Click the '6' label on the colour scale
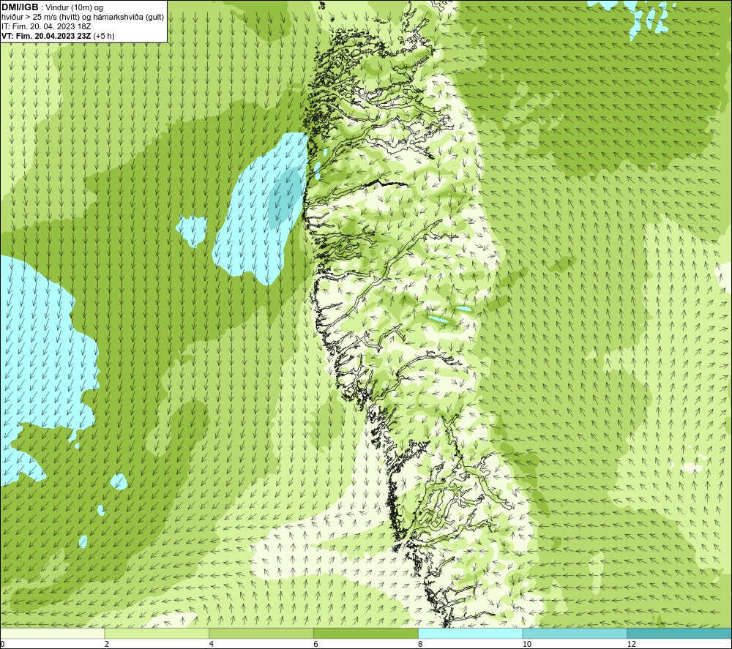This screenshot has width=732, height=649. pos(316,645)
